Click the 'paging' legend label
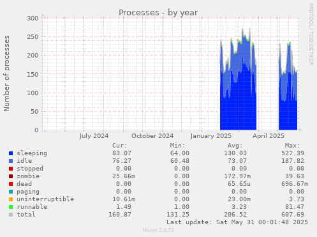The width and height of the screenshot is (317, 237). pos(28,192)
